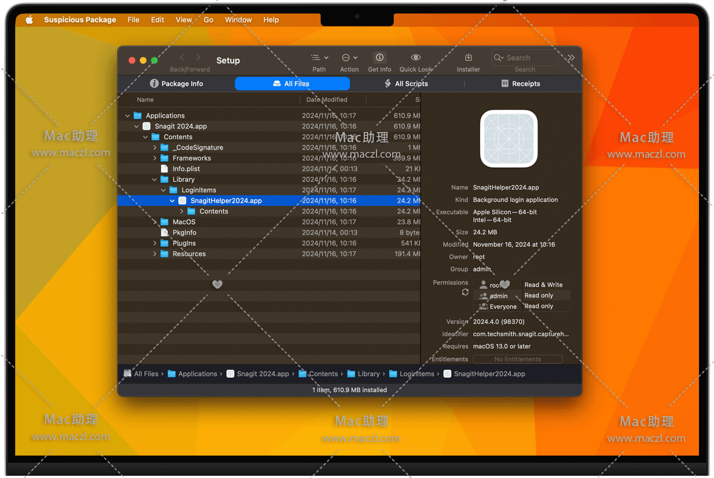The width and height of the screenshot is (714, 478).
Task: Select the Info.plist file row
Action: click(186, 169)
